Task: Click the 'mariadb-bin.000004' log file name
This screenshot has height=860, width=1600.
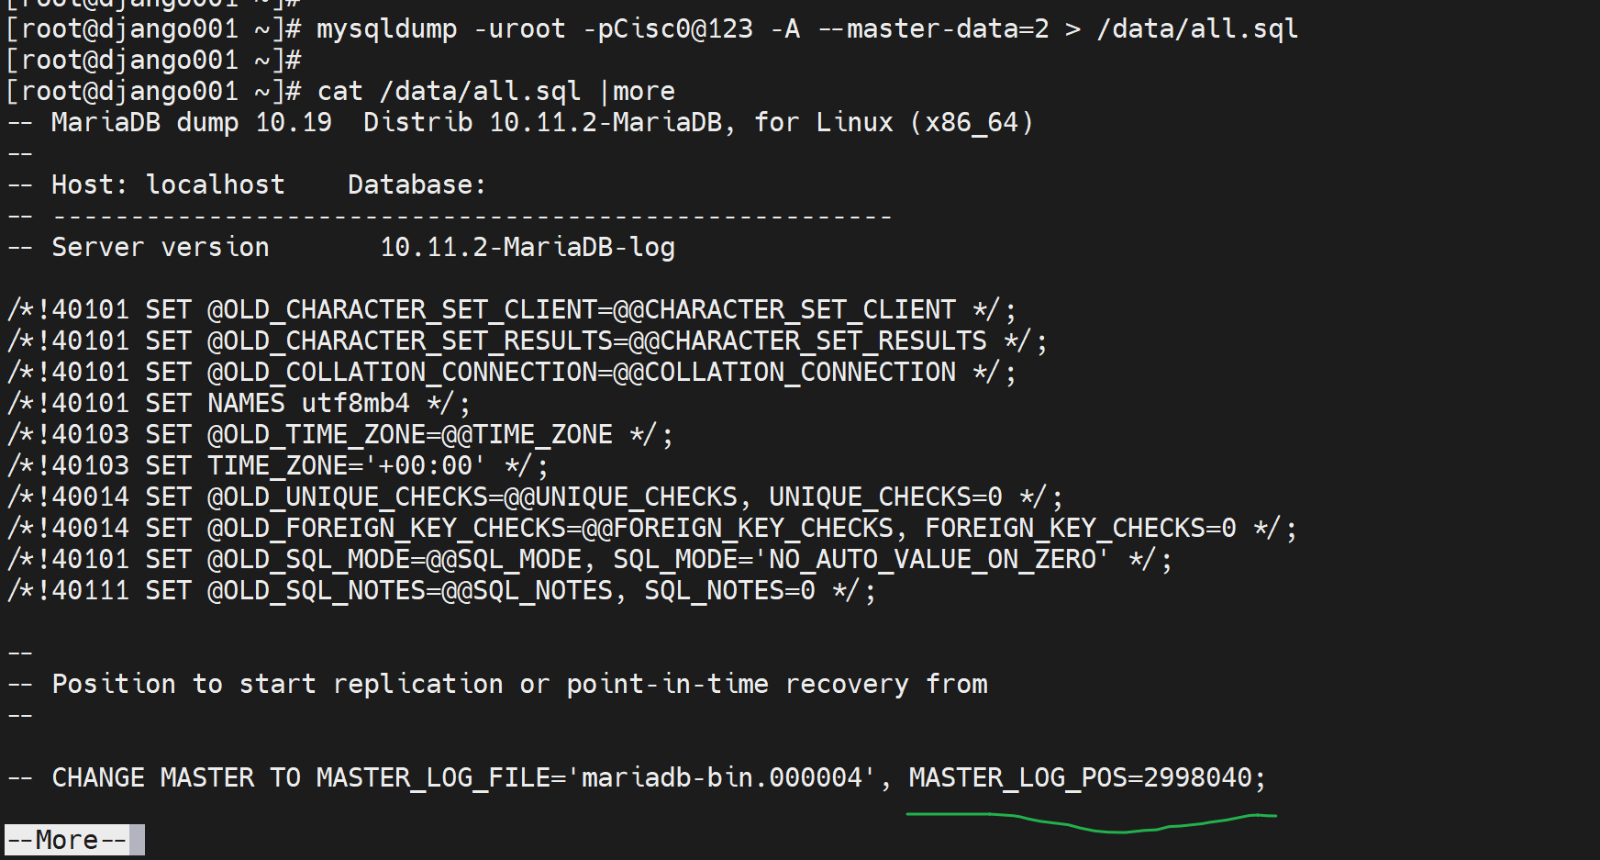Action: pos(722,777)
